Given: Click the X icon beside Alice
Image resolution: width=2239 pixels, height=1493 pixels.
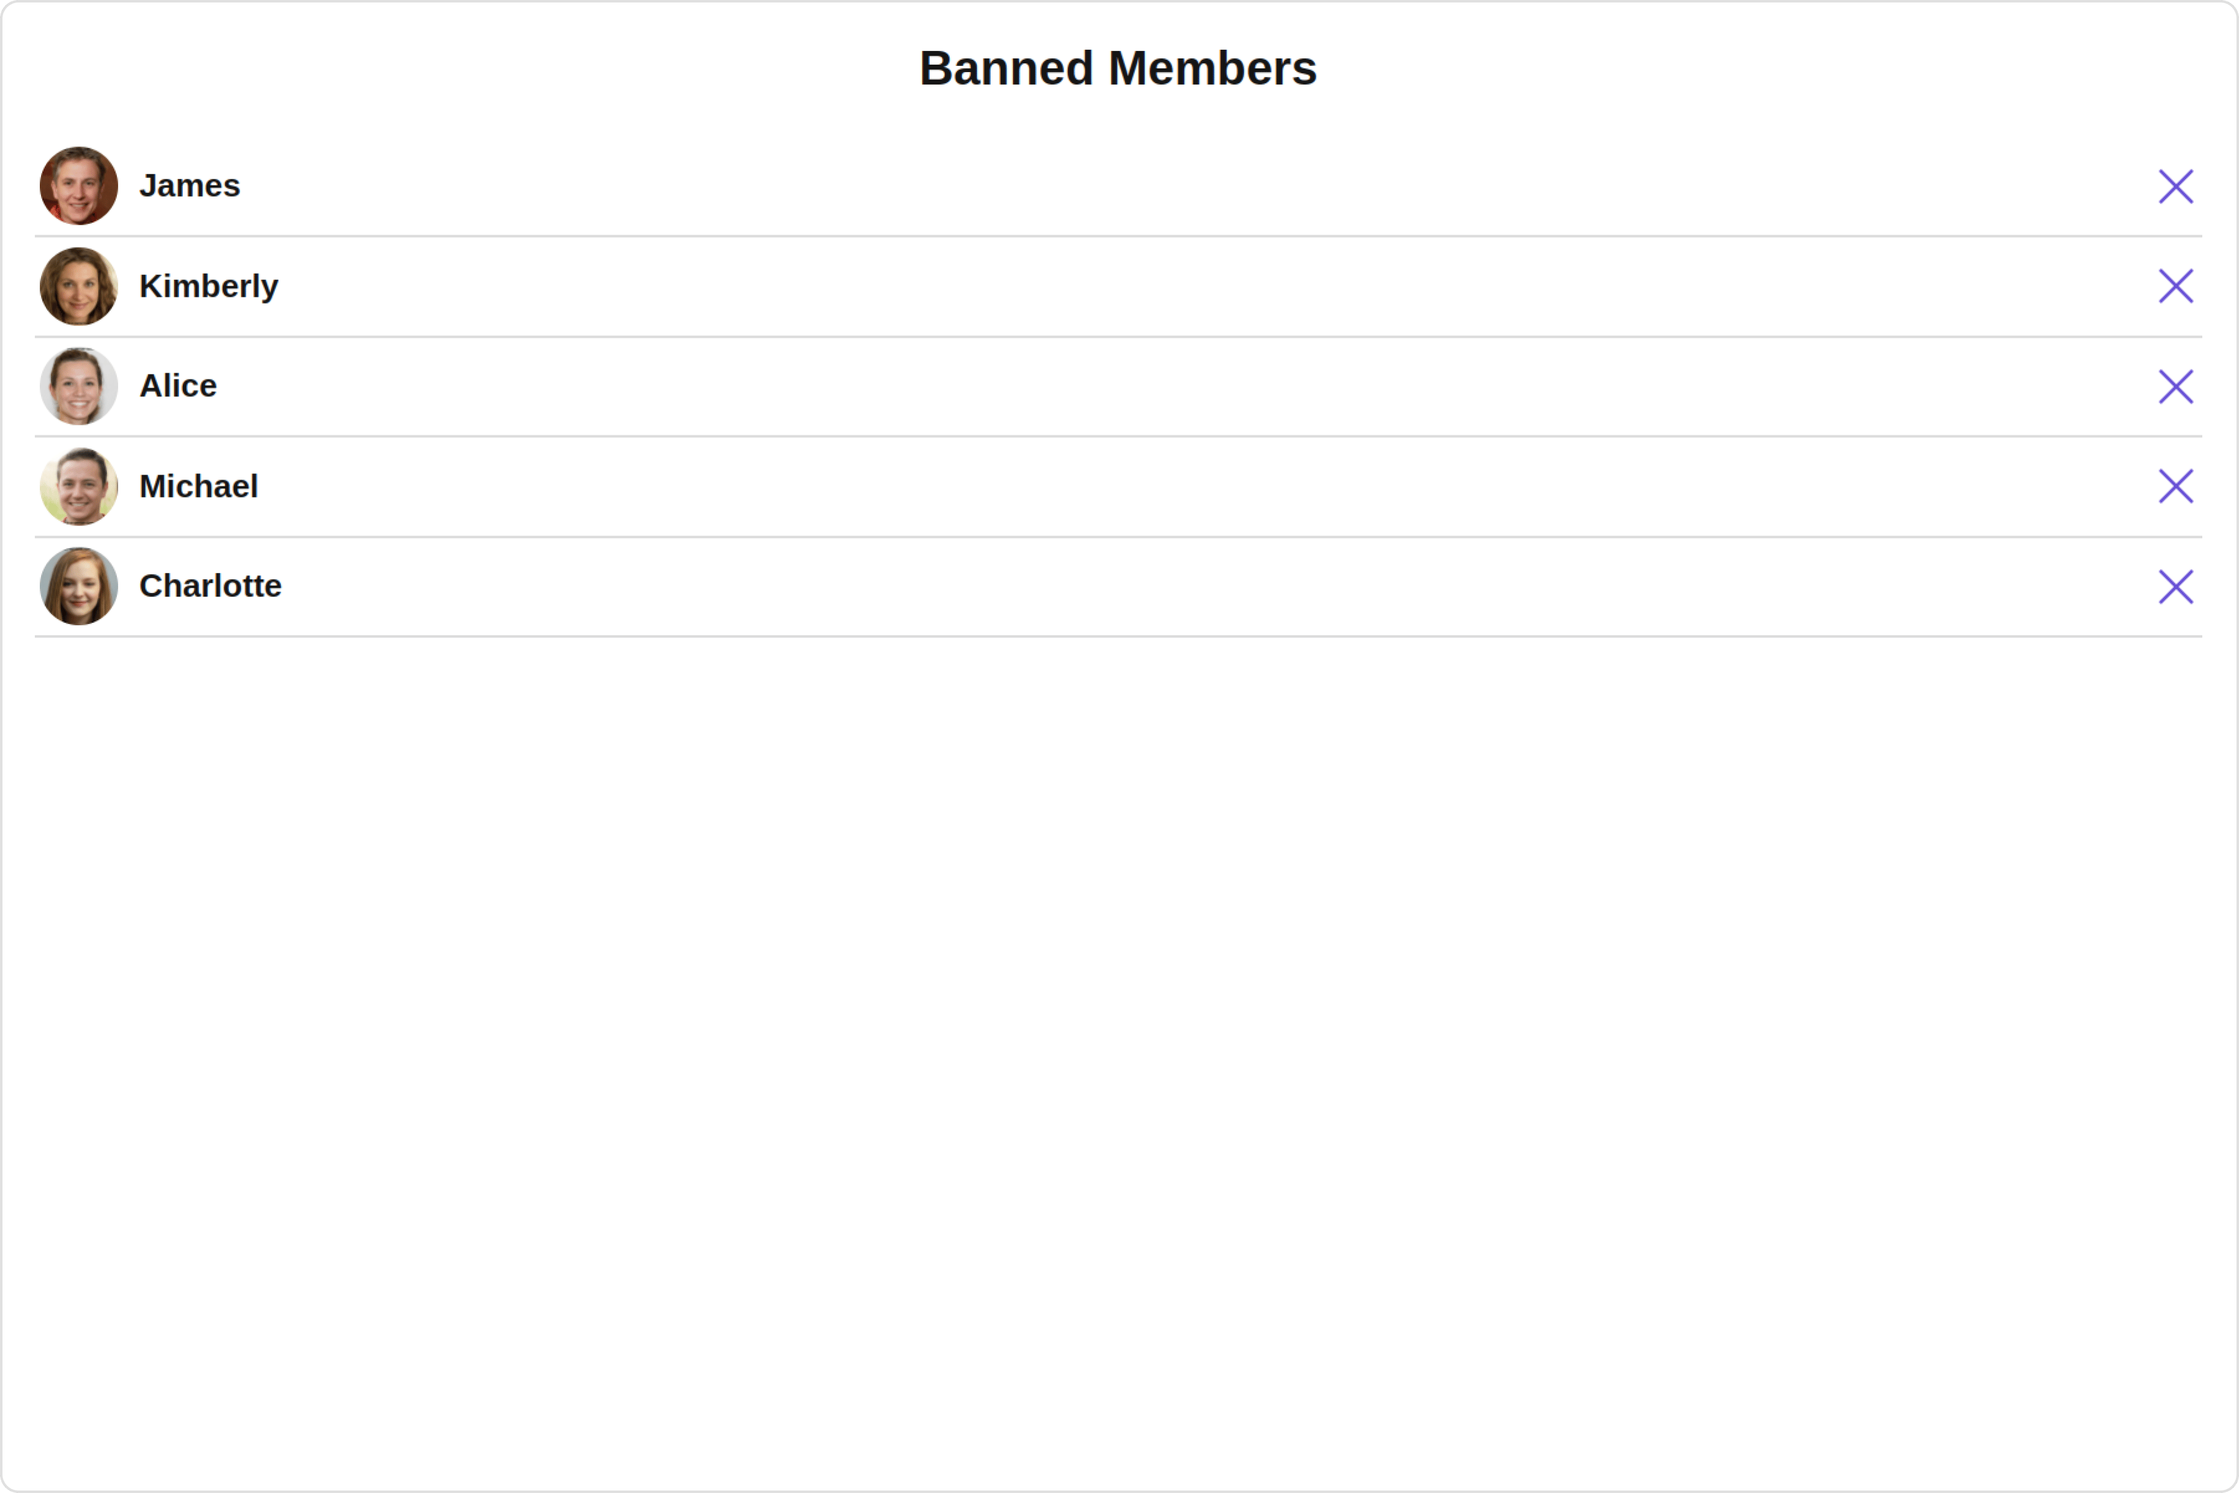Looking at the screenshot, I should [x=2175, y=386].
